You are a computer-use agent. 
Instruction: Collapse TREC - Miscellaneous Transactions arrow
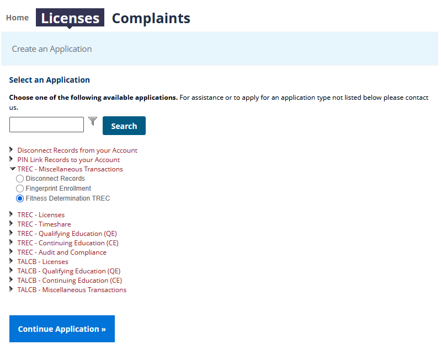tap(12, 169)
